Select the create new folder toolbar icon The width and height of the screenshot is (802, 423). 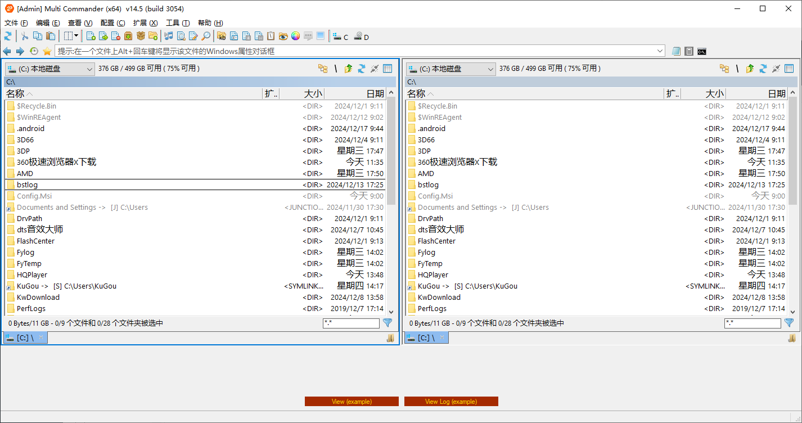[154, 35]
